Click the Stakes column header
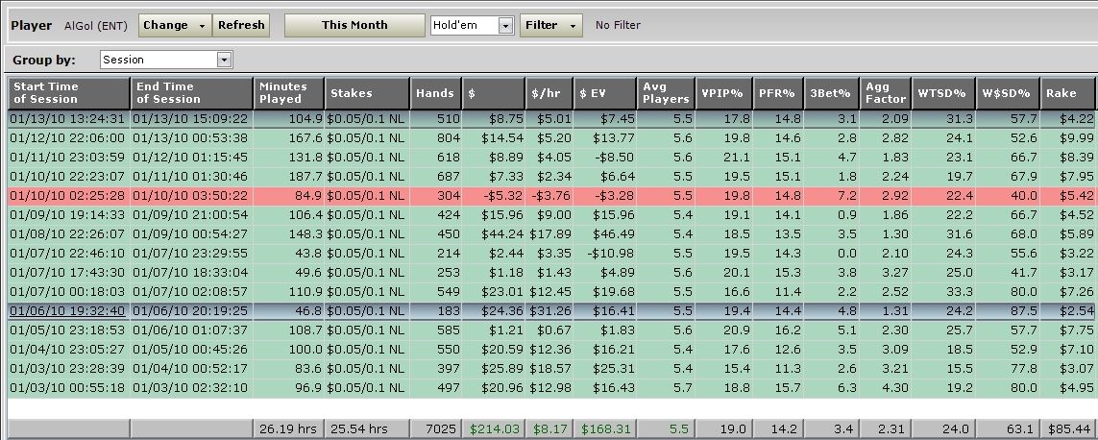 pyautogui.click(x=367, y=93)
